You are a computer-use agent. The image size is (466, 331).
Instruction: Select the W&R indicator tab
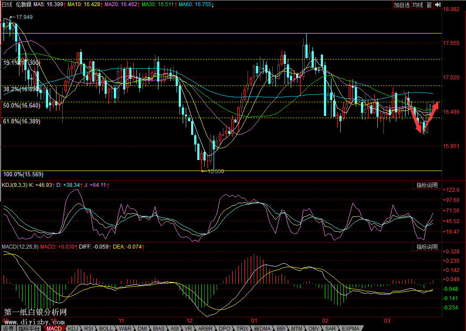coord(124,328)
